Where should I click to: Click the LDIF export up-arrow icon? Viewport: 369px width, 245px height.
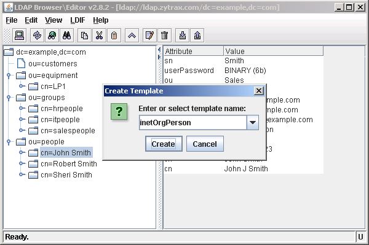197,36
